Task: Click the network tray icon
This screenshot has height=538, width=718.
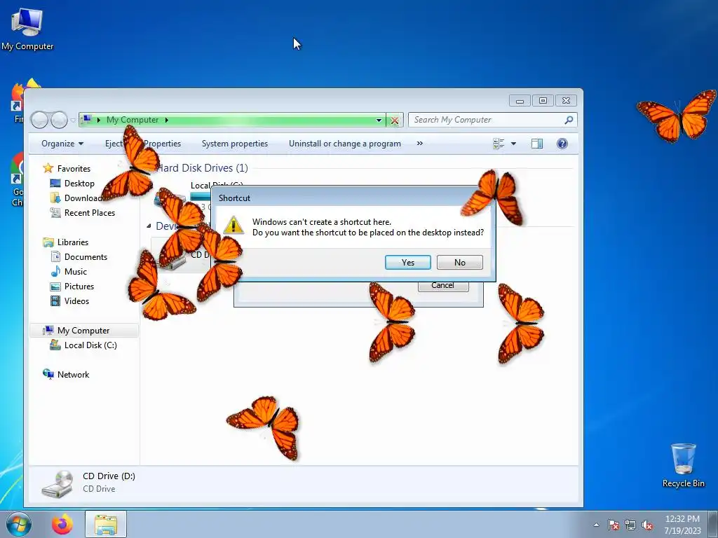Action: 630,525
